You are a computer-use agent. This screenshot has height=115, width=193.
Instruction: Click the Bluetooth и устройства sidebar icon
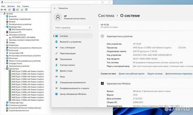click(57, 42)
